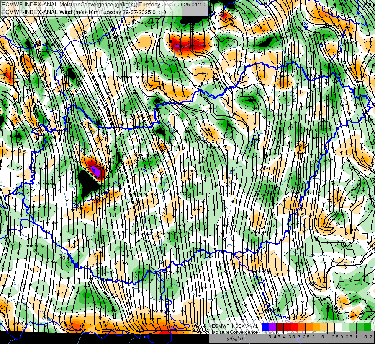Click the -3.5 value on the legend scale
Screen dimensions: 375x344
tap(291, 337)
